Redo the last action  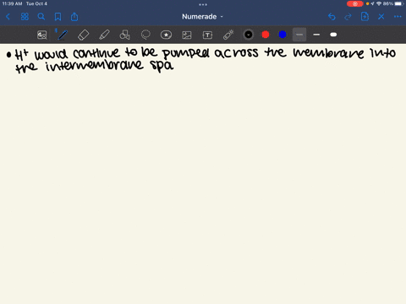[348, 17]
